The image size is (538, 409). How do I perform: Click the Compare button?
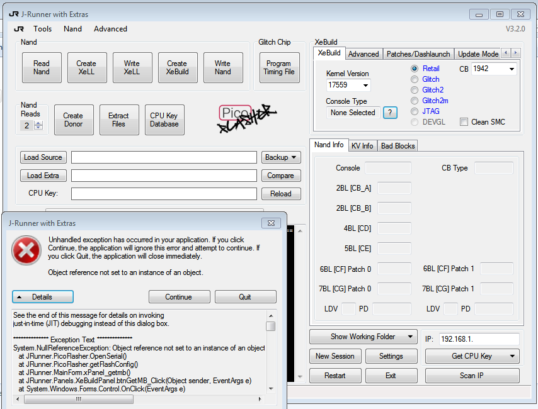[x=281, y=176]
